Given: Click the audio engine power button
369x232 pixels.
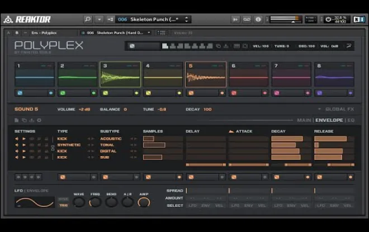Looking at the screenshot, I should [328, 20].
